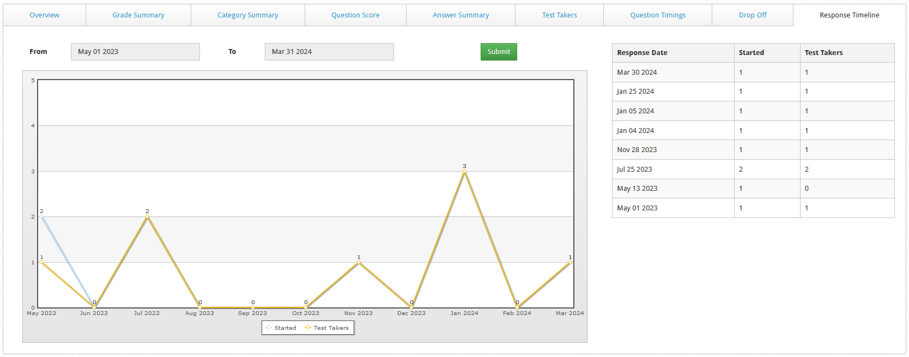Open the Overview tab

[x=44, y=15]
